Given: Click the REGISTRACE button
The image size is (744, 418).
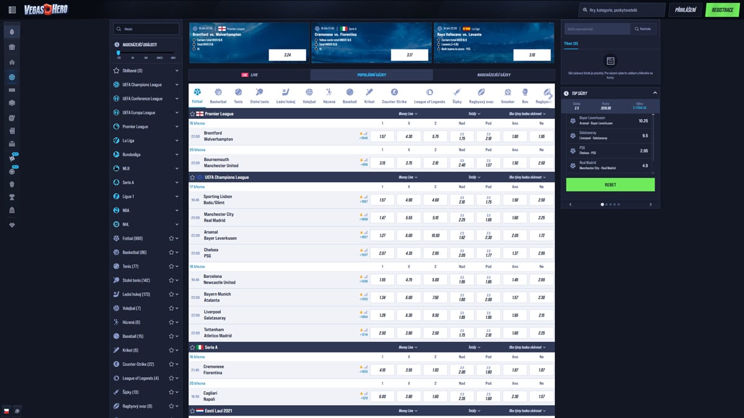Looking at the screenshot, I should [722, 10].
